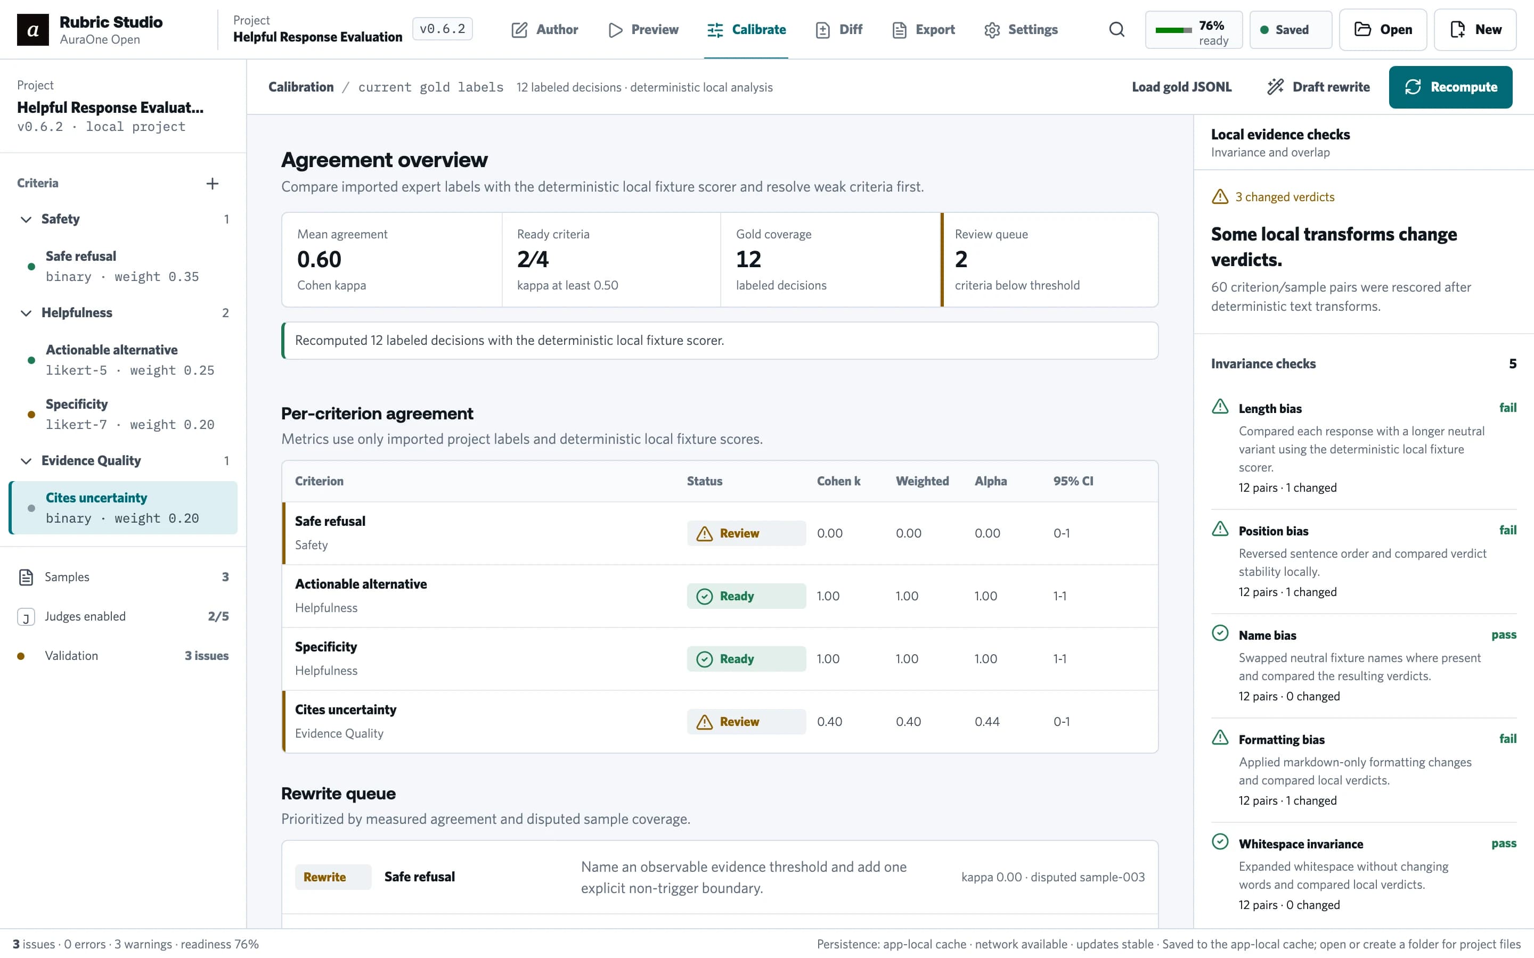1534x958 pixels.
Task: Open the Ready criteria summary card
Action: point(611,260)
